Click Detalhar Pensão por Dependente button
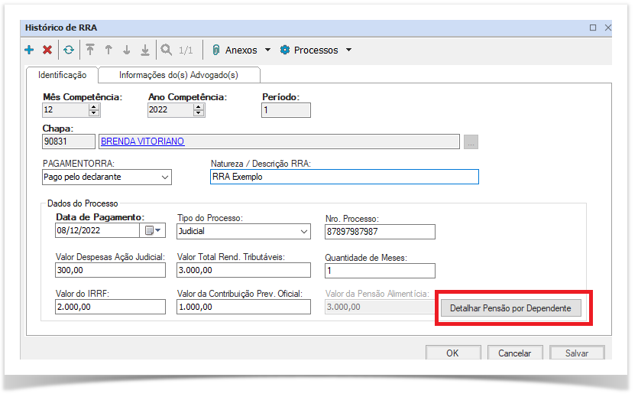The height and width of the screenshot is (397, 638). 510,308
